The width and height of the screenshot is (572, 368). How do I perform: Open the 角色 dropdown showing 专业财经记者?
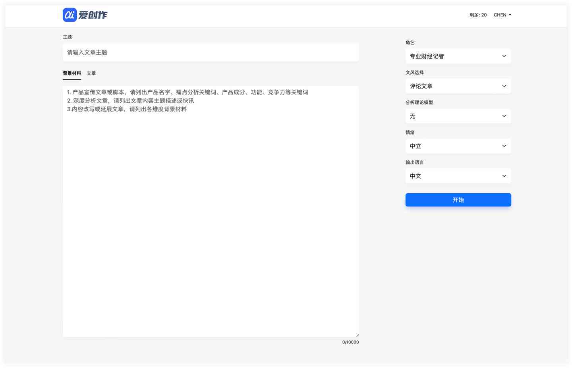point(458,56)
